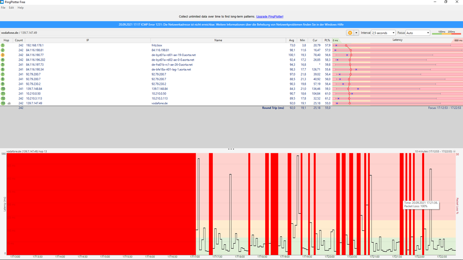Click the IP column header

[x=88, y=40]
